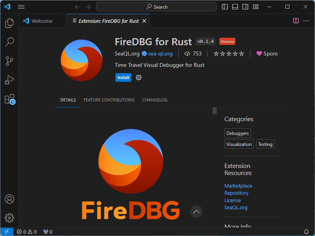Open notifications bell in status bar

(306, 232)
